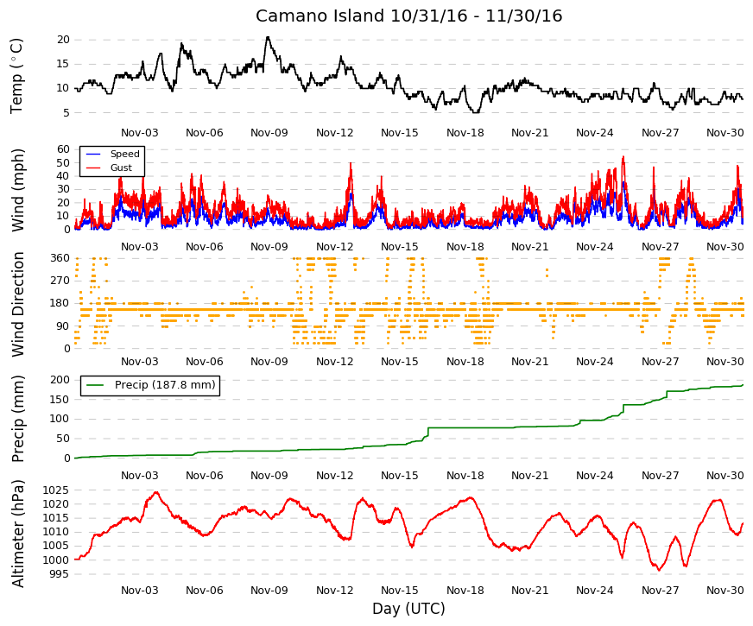Image resolution: width=753 pixels, height=626 pixels.
Task: Click the 360 tick on wind direction axis
Action: [x=60, y=258]
